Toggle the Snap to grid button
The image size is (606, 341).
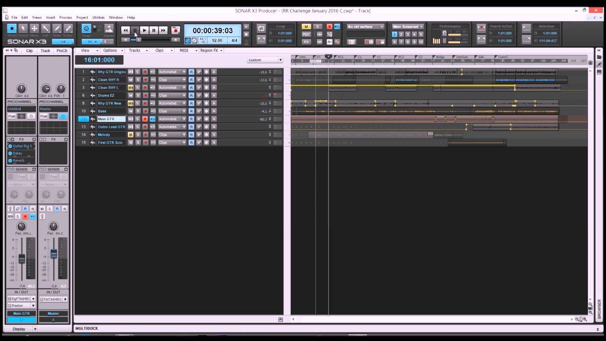tap(86, 28)
